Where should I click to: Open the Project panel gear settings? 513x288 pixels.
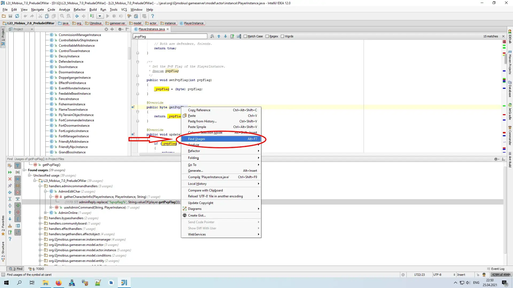click(121, 29)
